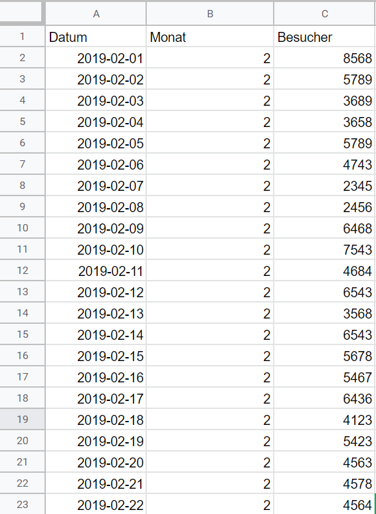The image size is (376, 514).
Task: Click the Monat cell in row 7
Action: [210, 164]
